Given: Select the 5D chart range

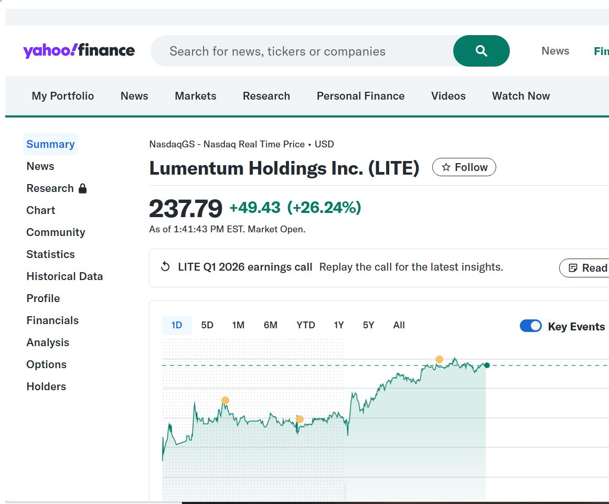Looking at the screenshot, I should 207,325.
